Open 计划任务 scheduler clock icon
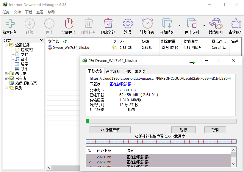The height and width of the screenshot is (172, 244). click(x=147, y=24)
